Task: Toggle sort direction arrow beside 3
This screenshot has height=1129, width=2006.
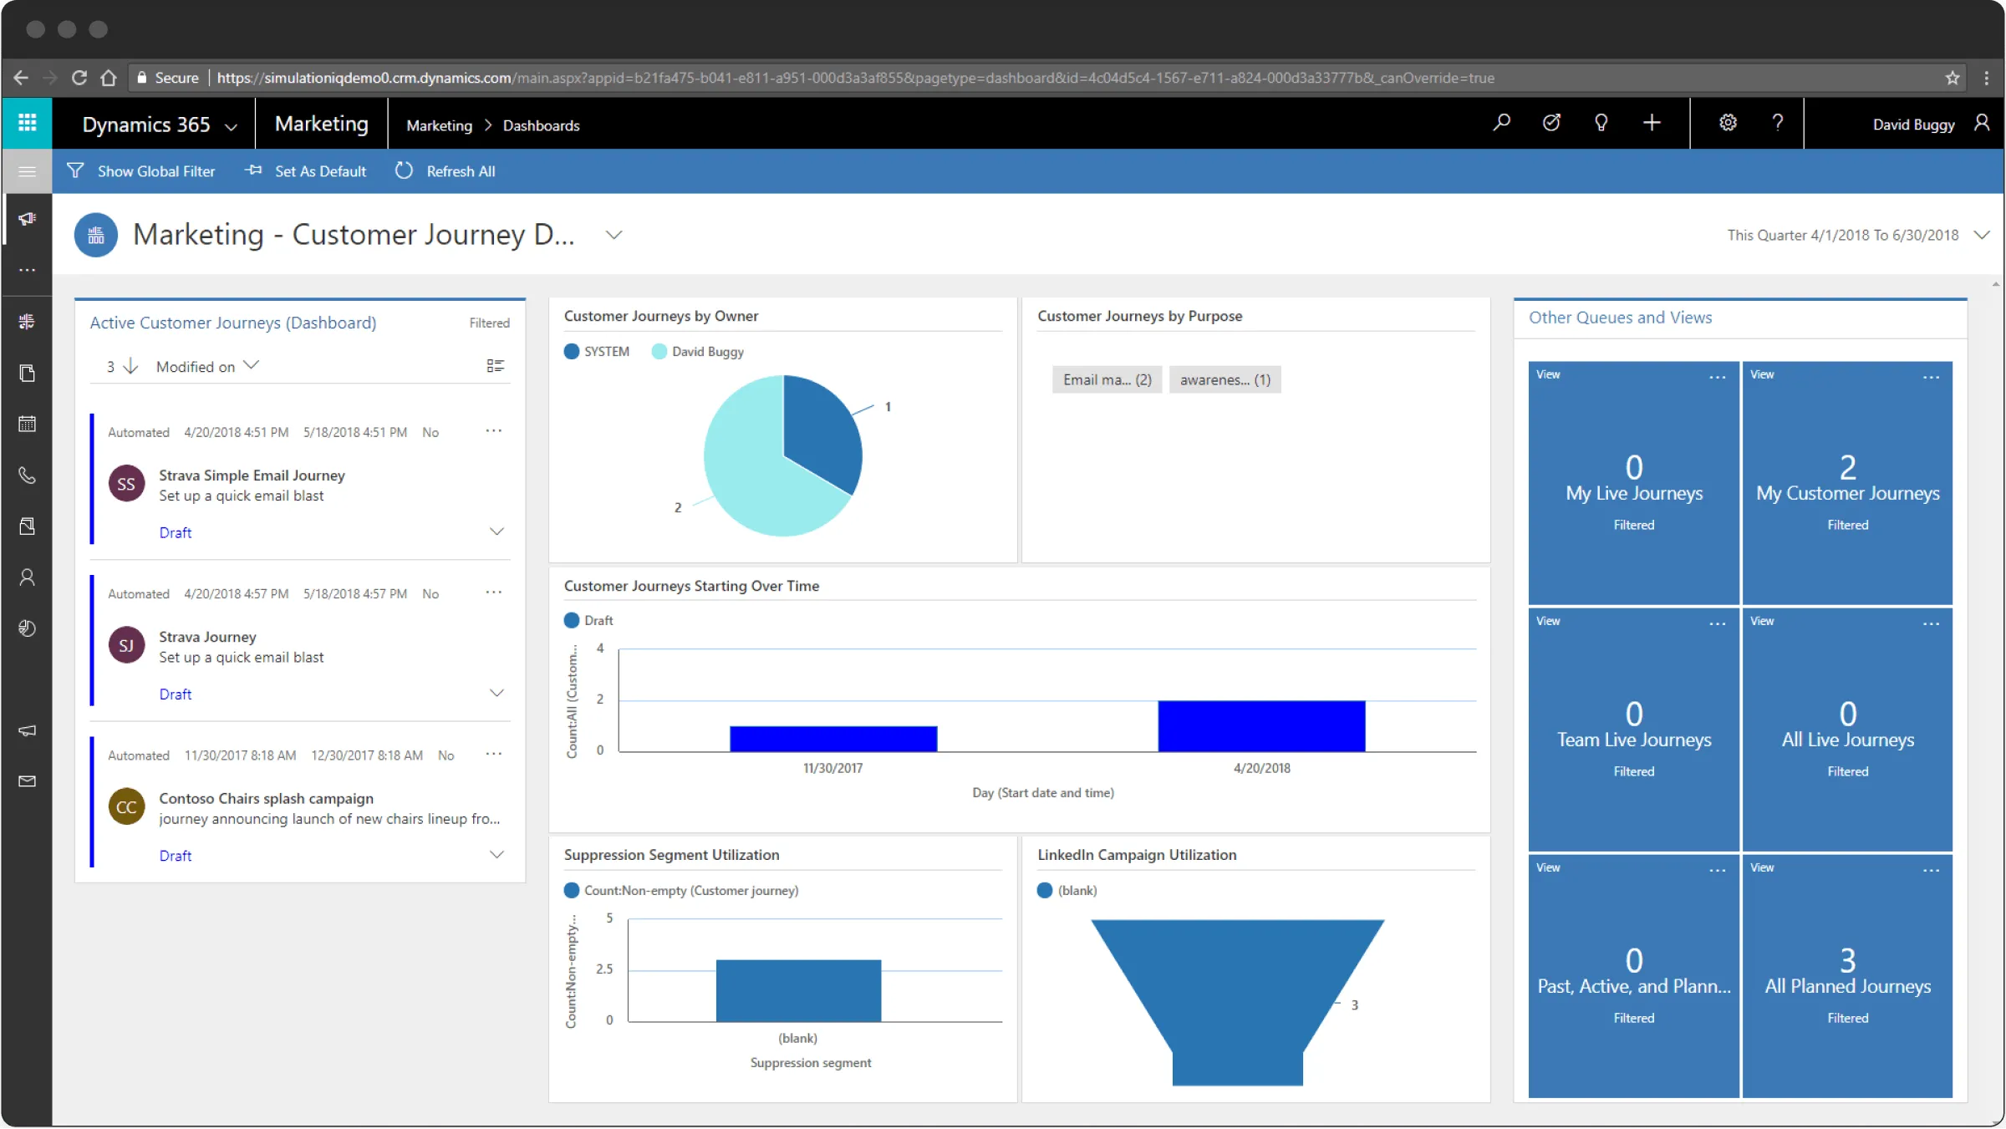Action: (x=130, y=366)
